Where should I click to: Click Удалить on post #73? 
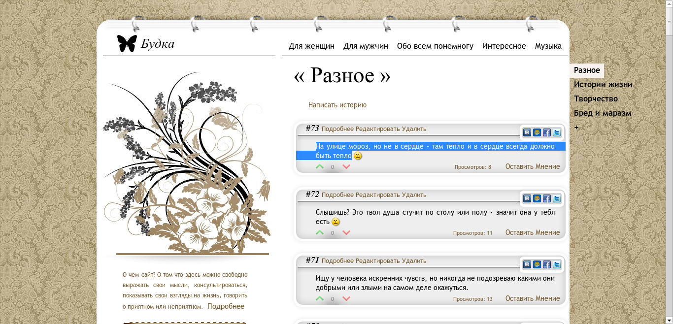(414, 129)
